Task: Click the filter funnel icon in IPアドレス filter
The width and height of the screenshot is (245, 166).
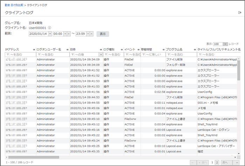Action: pyautogui.click(x=7, y=55)
